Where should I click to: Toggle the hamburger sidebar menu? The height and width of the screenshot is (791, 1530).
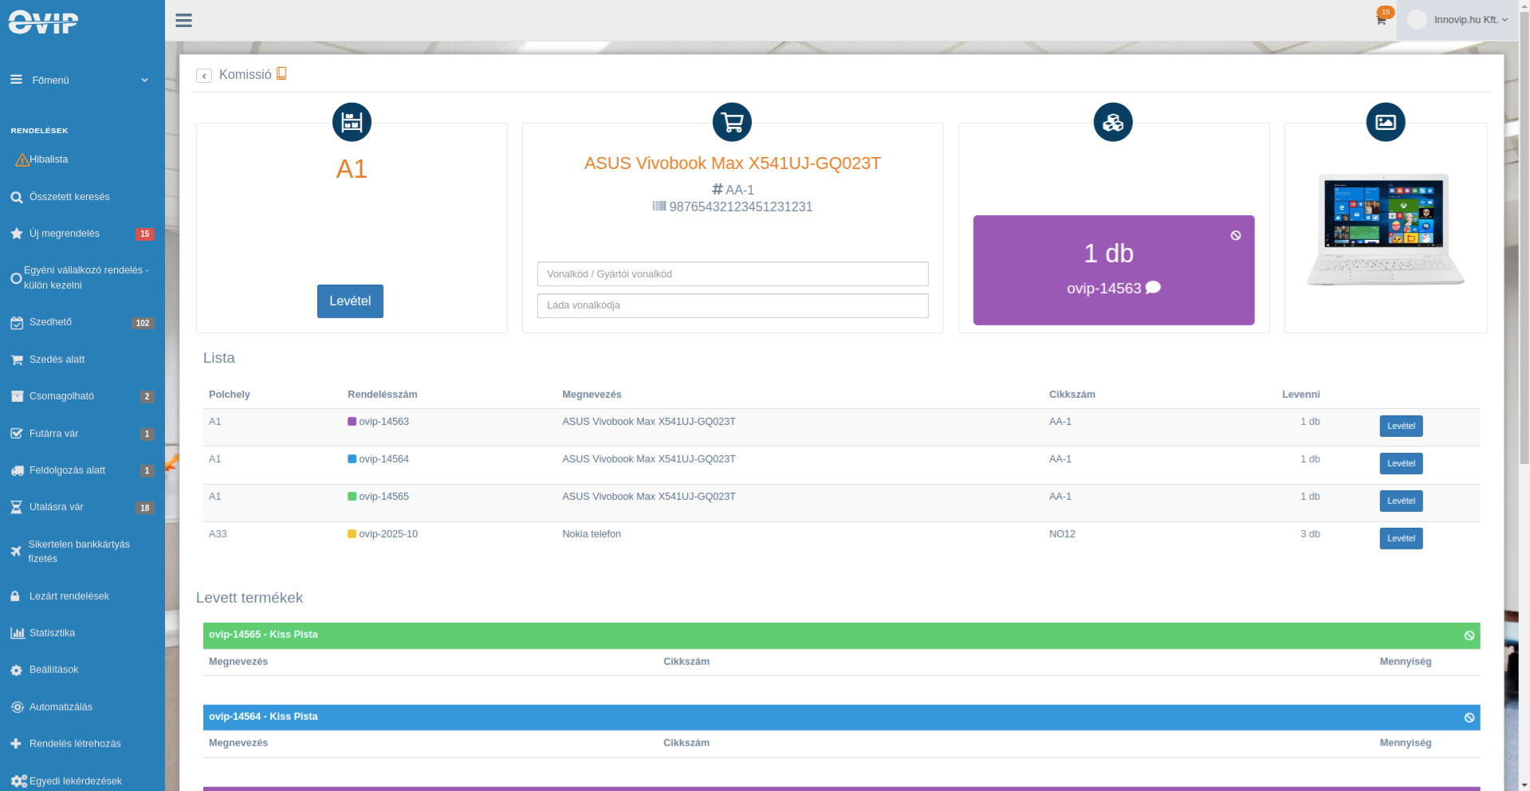click(184, 21)
